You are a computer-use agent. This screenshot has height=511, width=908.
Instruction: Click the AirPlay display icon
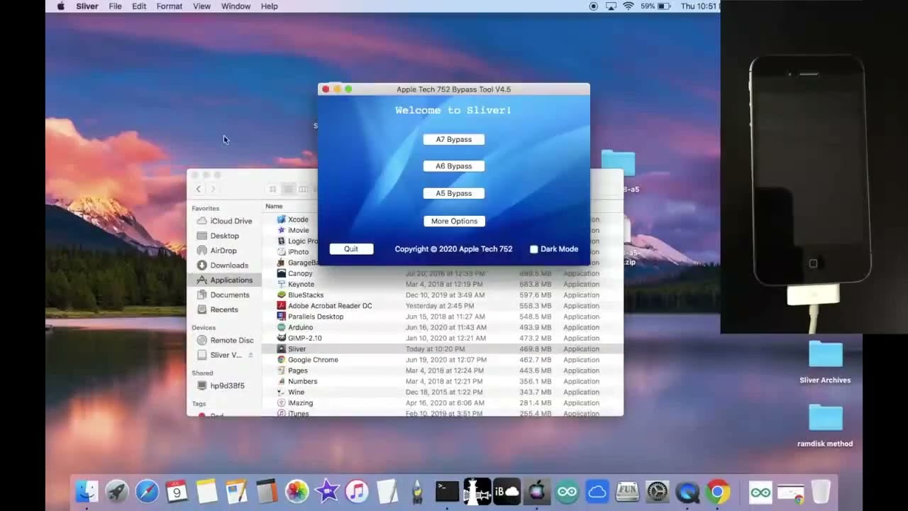click(611, 6)
